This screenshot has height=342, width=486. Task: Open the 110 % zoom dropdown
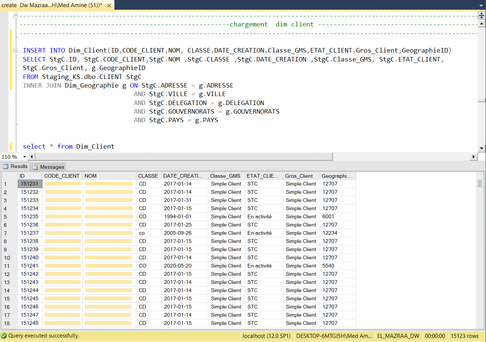[x=25, y=157]
